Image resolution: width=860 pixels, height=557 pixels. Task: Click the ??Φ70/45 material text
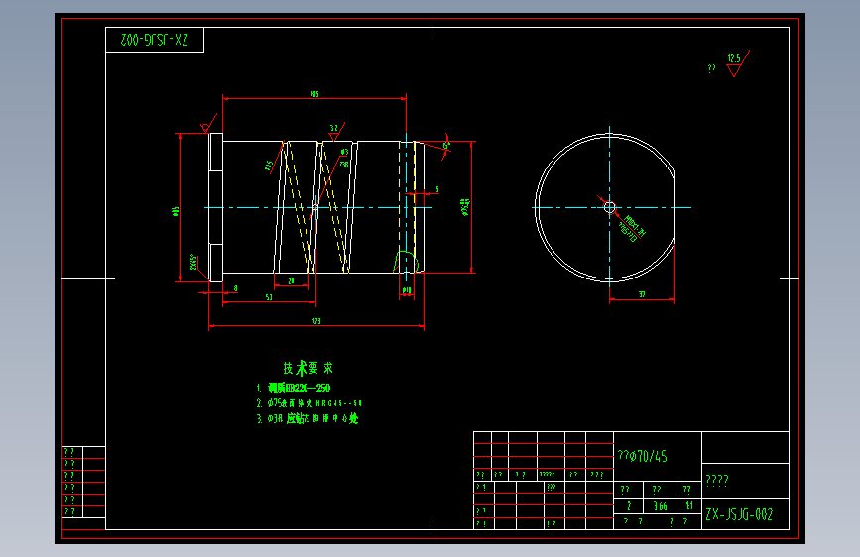click(x=642, y=456)
